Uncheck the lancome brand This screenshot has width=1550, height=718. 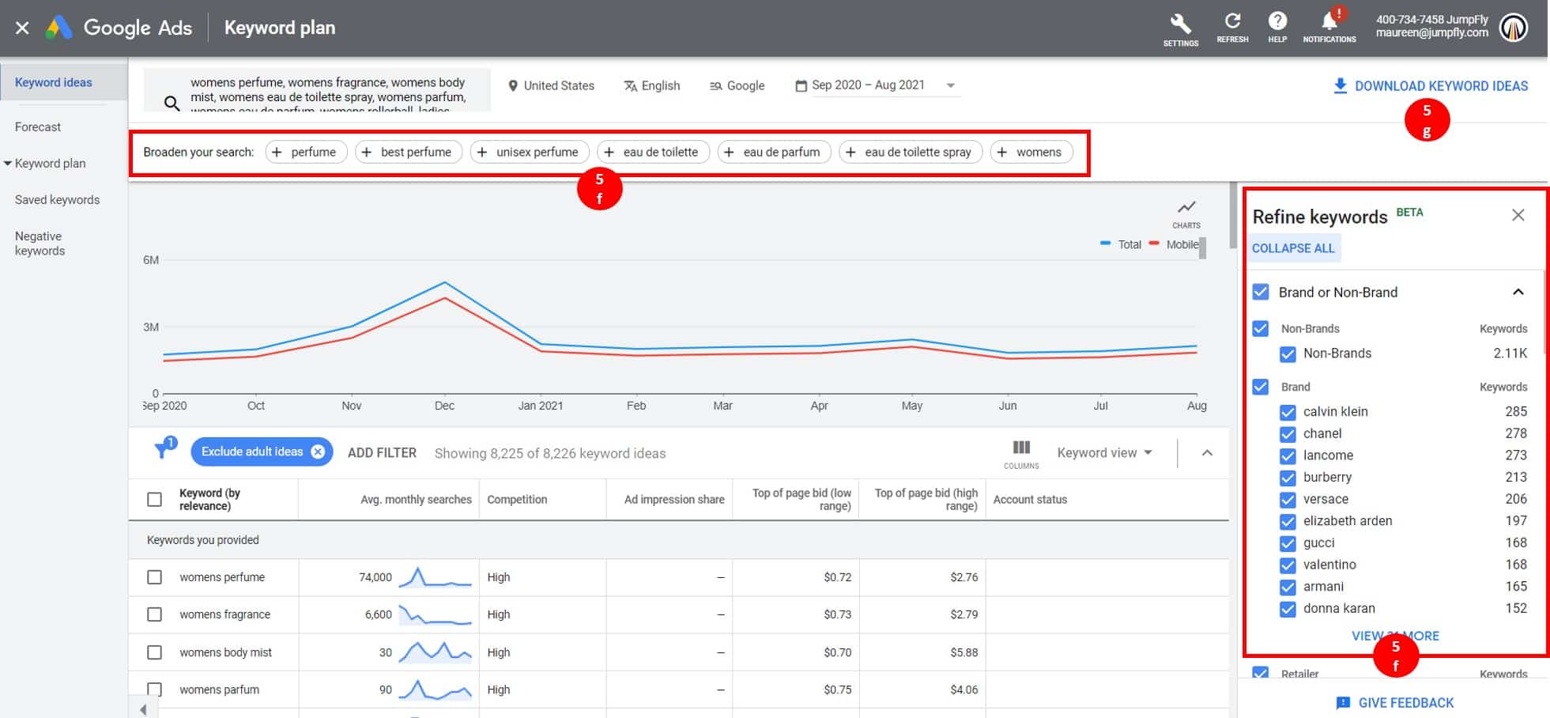1288,455
